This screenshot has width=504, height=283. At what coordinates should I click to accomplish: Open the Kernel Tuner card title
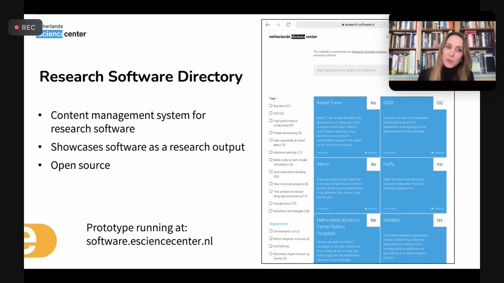tap(329, 103)
